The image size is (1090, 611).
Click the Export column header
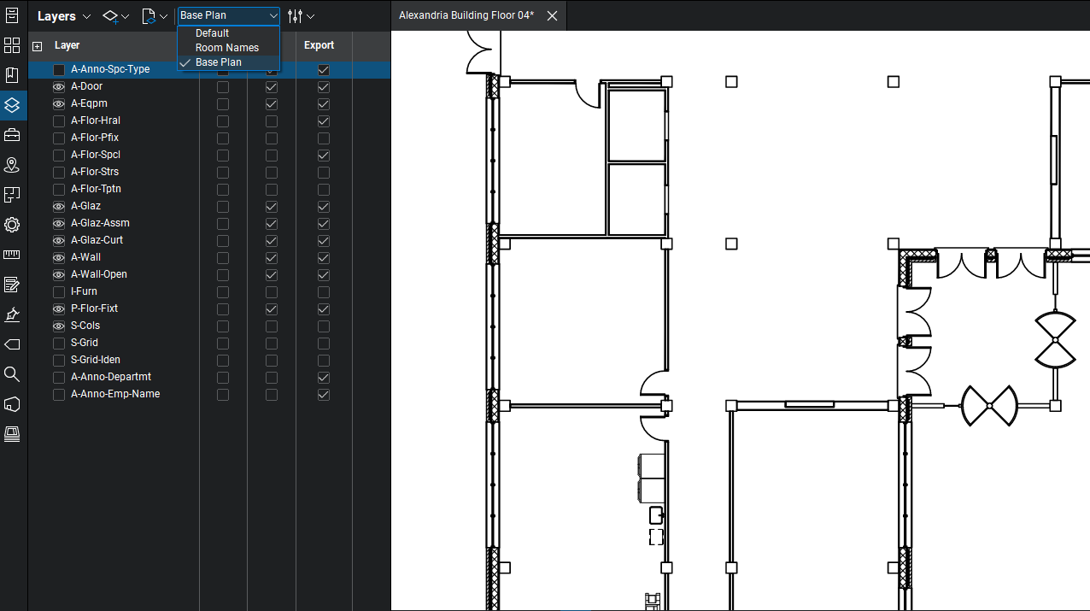[319, 45]
